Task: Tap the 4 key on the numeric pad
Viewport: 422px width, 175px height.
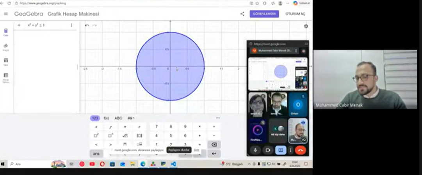Action: tap(157, 136)
